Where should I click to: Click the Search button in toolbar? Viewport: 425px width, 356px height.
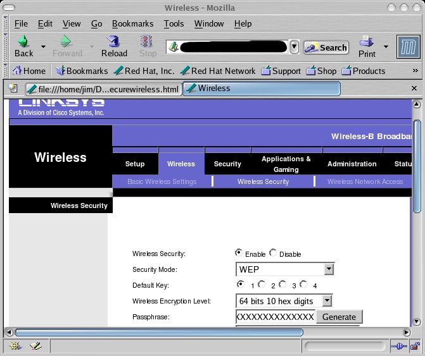point(327,47)
